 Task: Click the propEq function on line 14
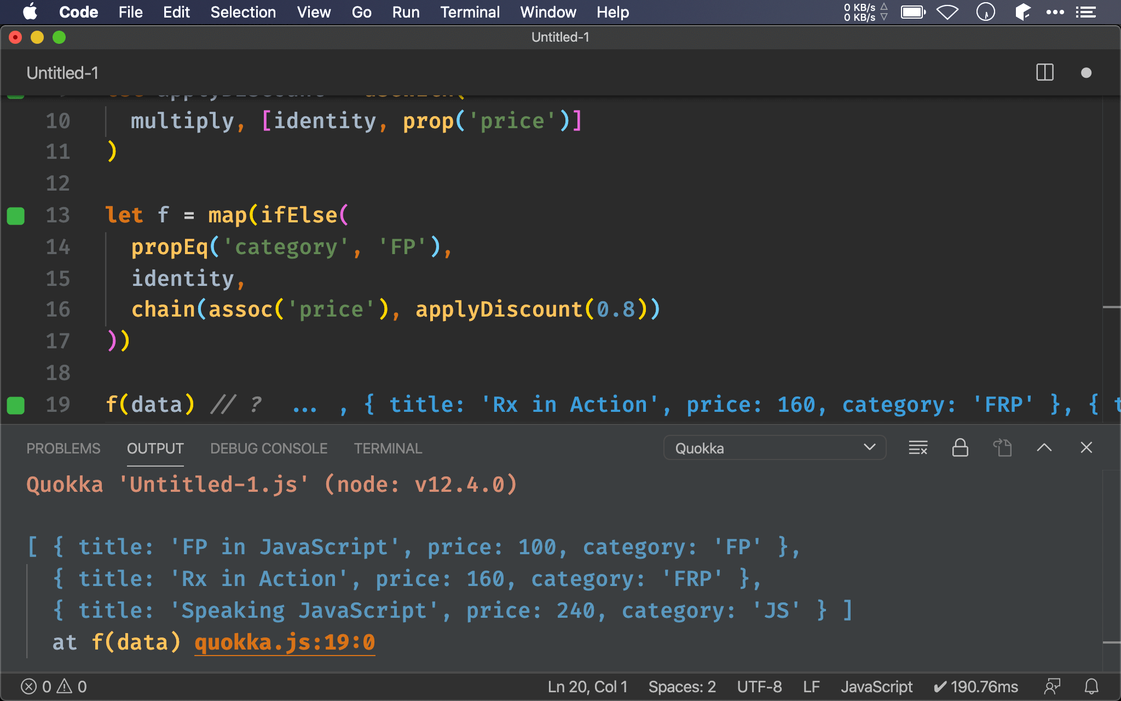pos(170,247)
